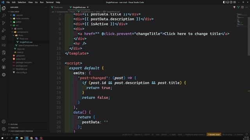250x140 pixels.
Task: Click the Vue icon beside SinglePost.vue tab
Action: (71, 7)
